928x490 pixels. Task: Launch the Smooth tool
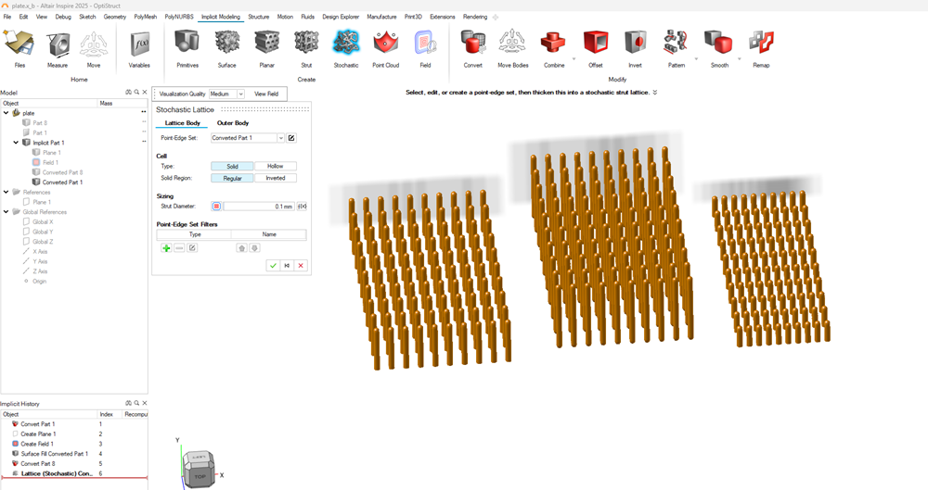click(x=718, y=43)
